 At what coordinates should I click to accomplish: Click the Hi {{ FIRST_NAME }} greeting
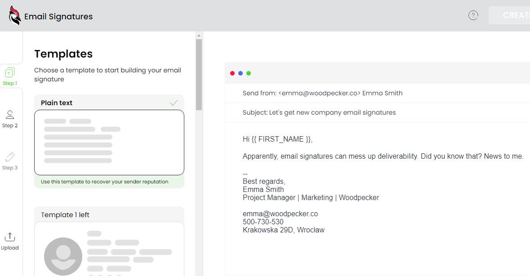click(277, 139)
